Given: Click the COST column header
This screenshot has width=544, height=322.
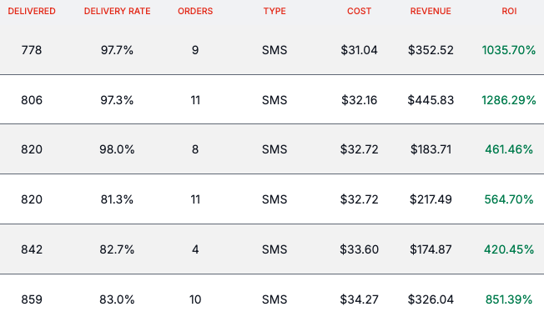Looking at the screenshot, I should (x=359, y=11).
